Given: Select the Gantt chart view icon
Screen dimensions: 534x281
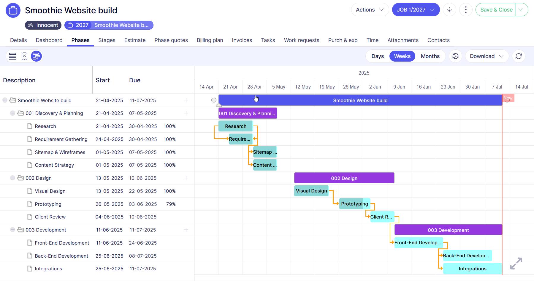Looking at the screenshot, I should pos(36,56).
